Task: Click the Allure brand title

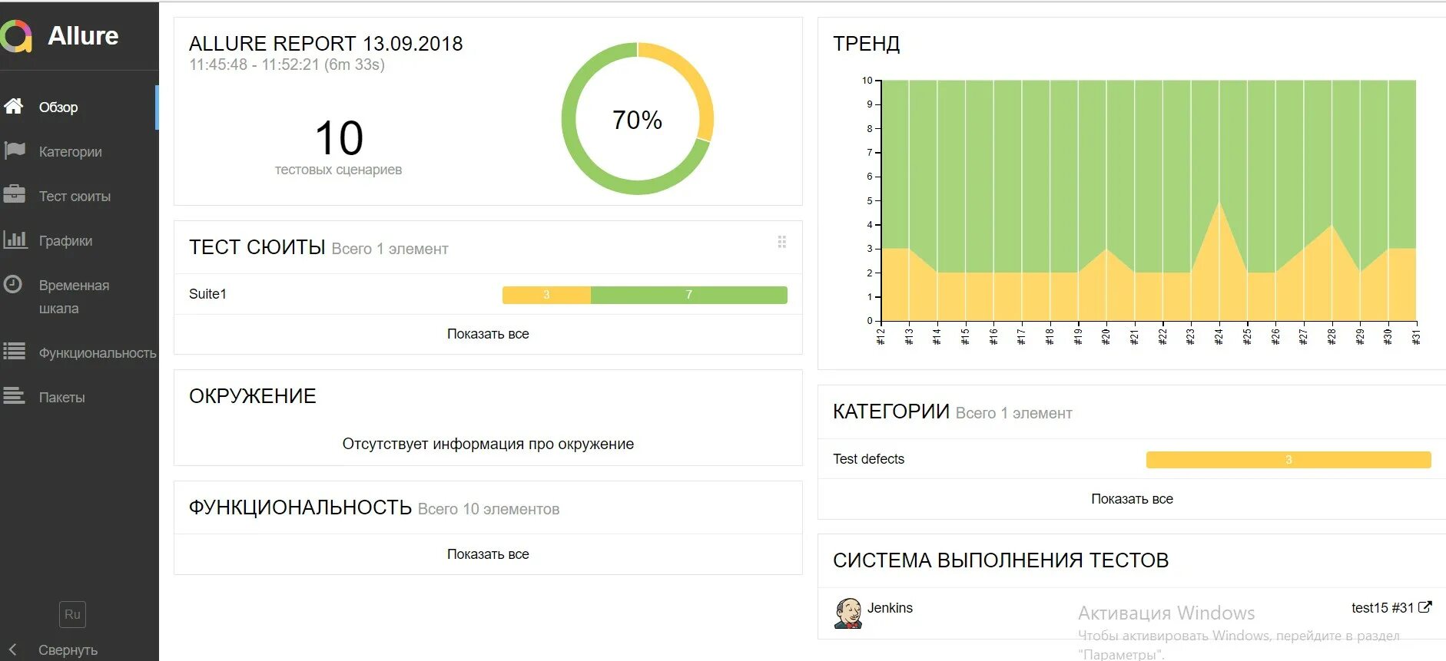Action: coord(83,36)
